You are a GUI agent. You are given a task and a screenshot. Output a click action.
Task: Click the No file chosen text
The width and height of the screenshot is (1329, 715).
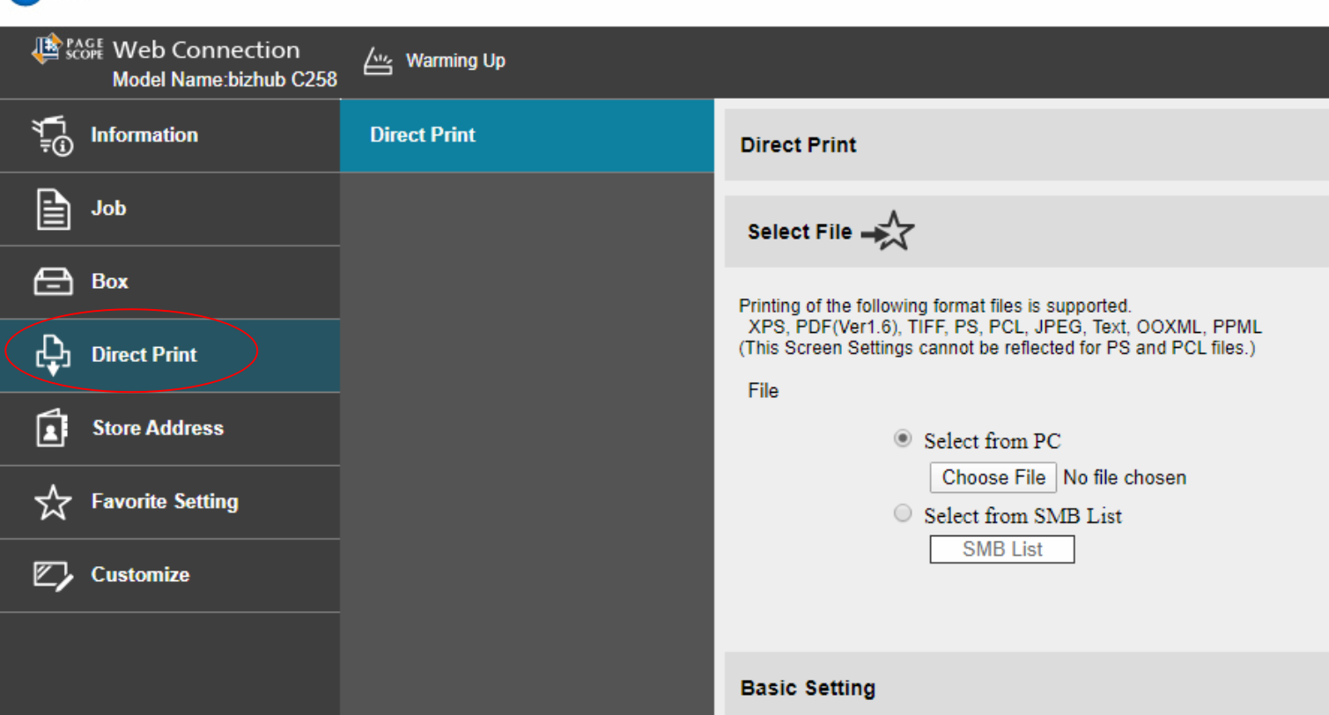point(1125,477)
